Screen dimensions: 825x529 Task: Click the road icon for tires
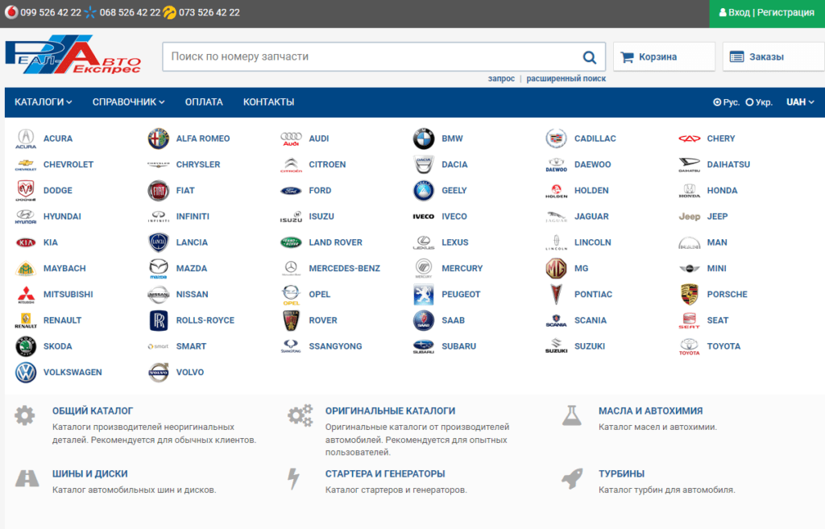[x=27, y=478]
